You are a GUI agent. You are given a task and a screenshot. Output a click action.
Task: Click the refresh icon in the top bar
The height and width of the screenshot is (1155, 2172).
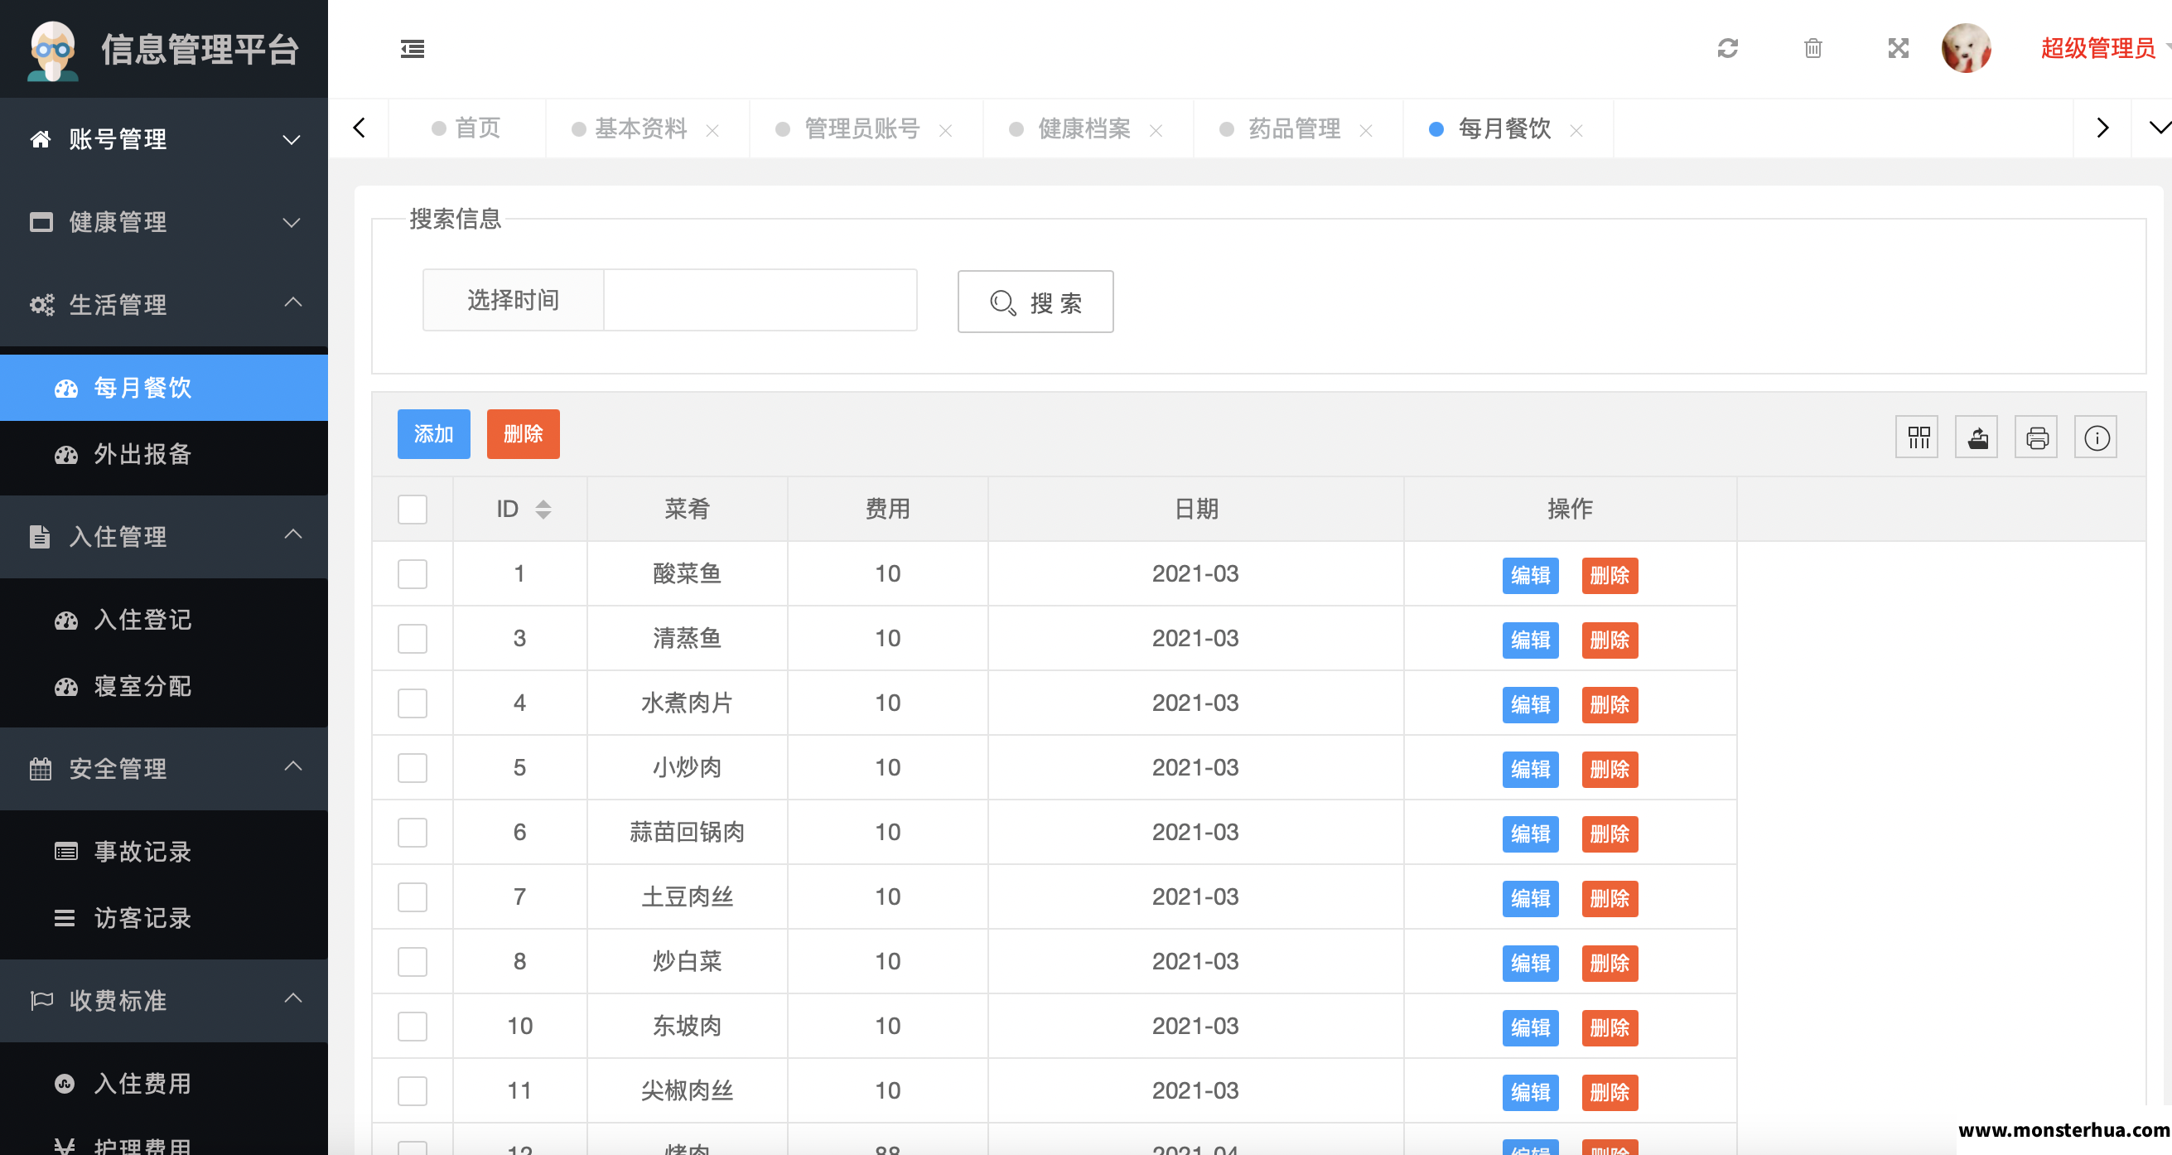coord(1728,49)
